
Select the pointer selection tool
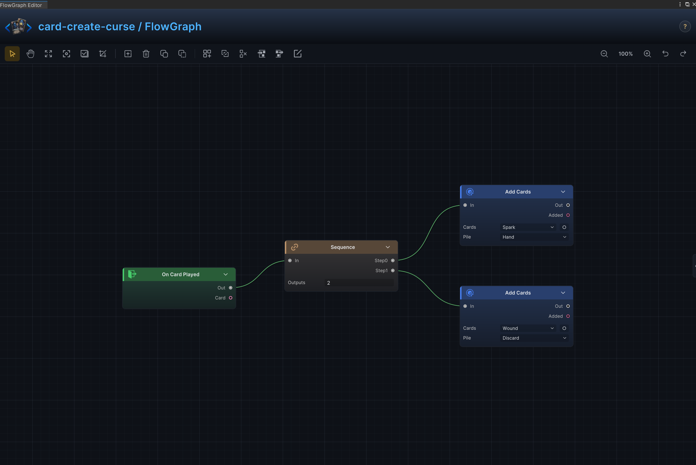12,54
